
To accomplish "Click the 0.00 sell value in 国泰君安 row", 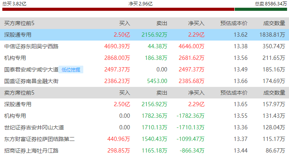I will pyautogui.click(x=162, y=70).
